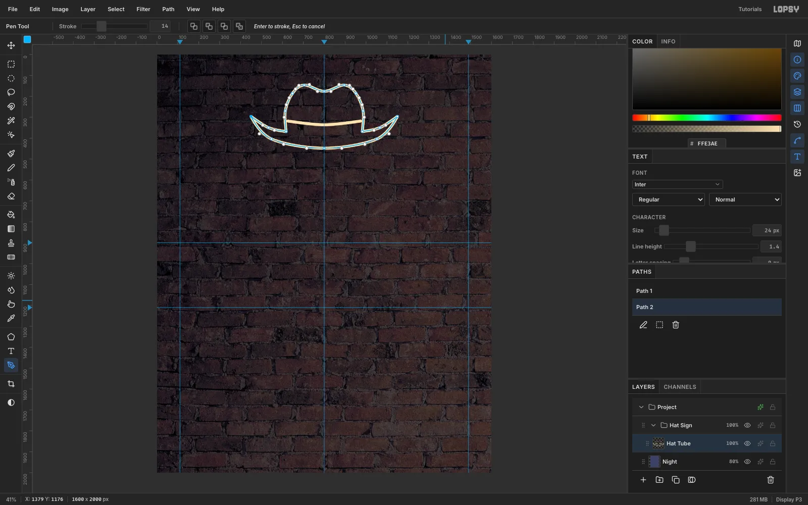Screen dimensions: 808x505
Task: Choose the Eraser tool
Action: click(11, 196)
